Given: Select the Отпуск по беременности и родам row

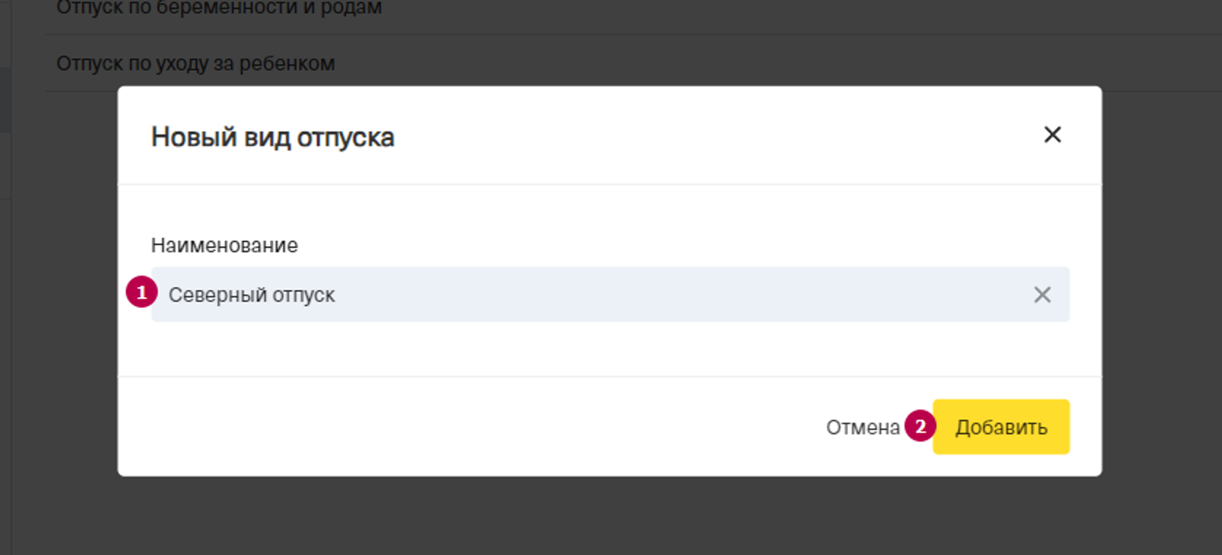Looking at the screenshot, I should 219,9.
